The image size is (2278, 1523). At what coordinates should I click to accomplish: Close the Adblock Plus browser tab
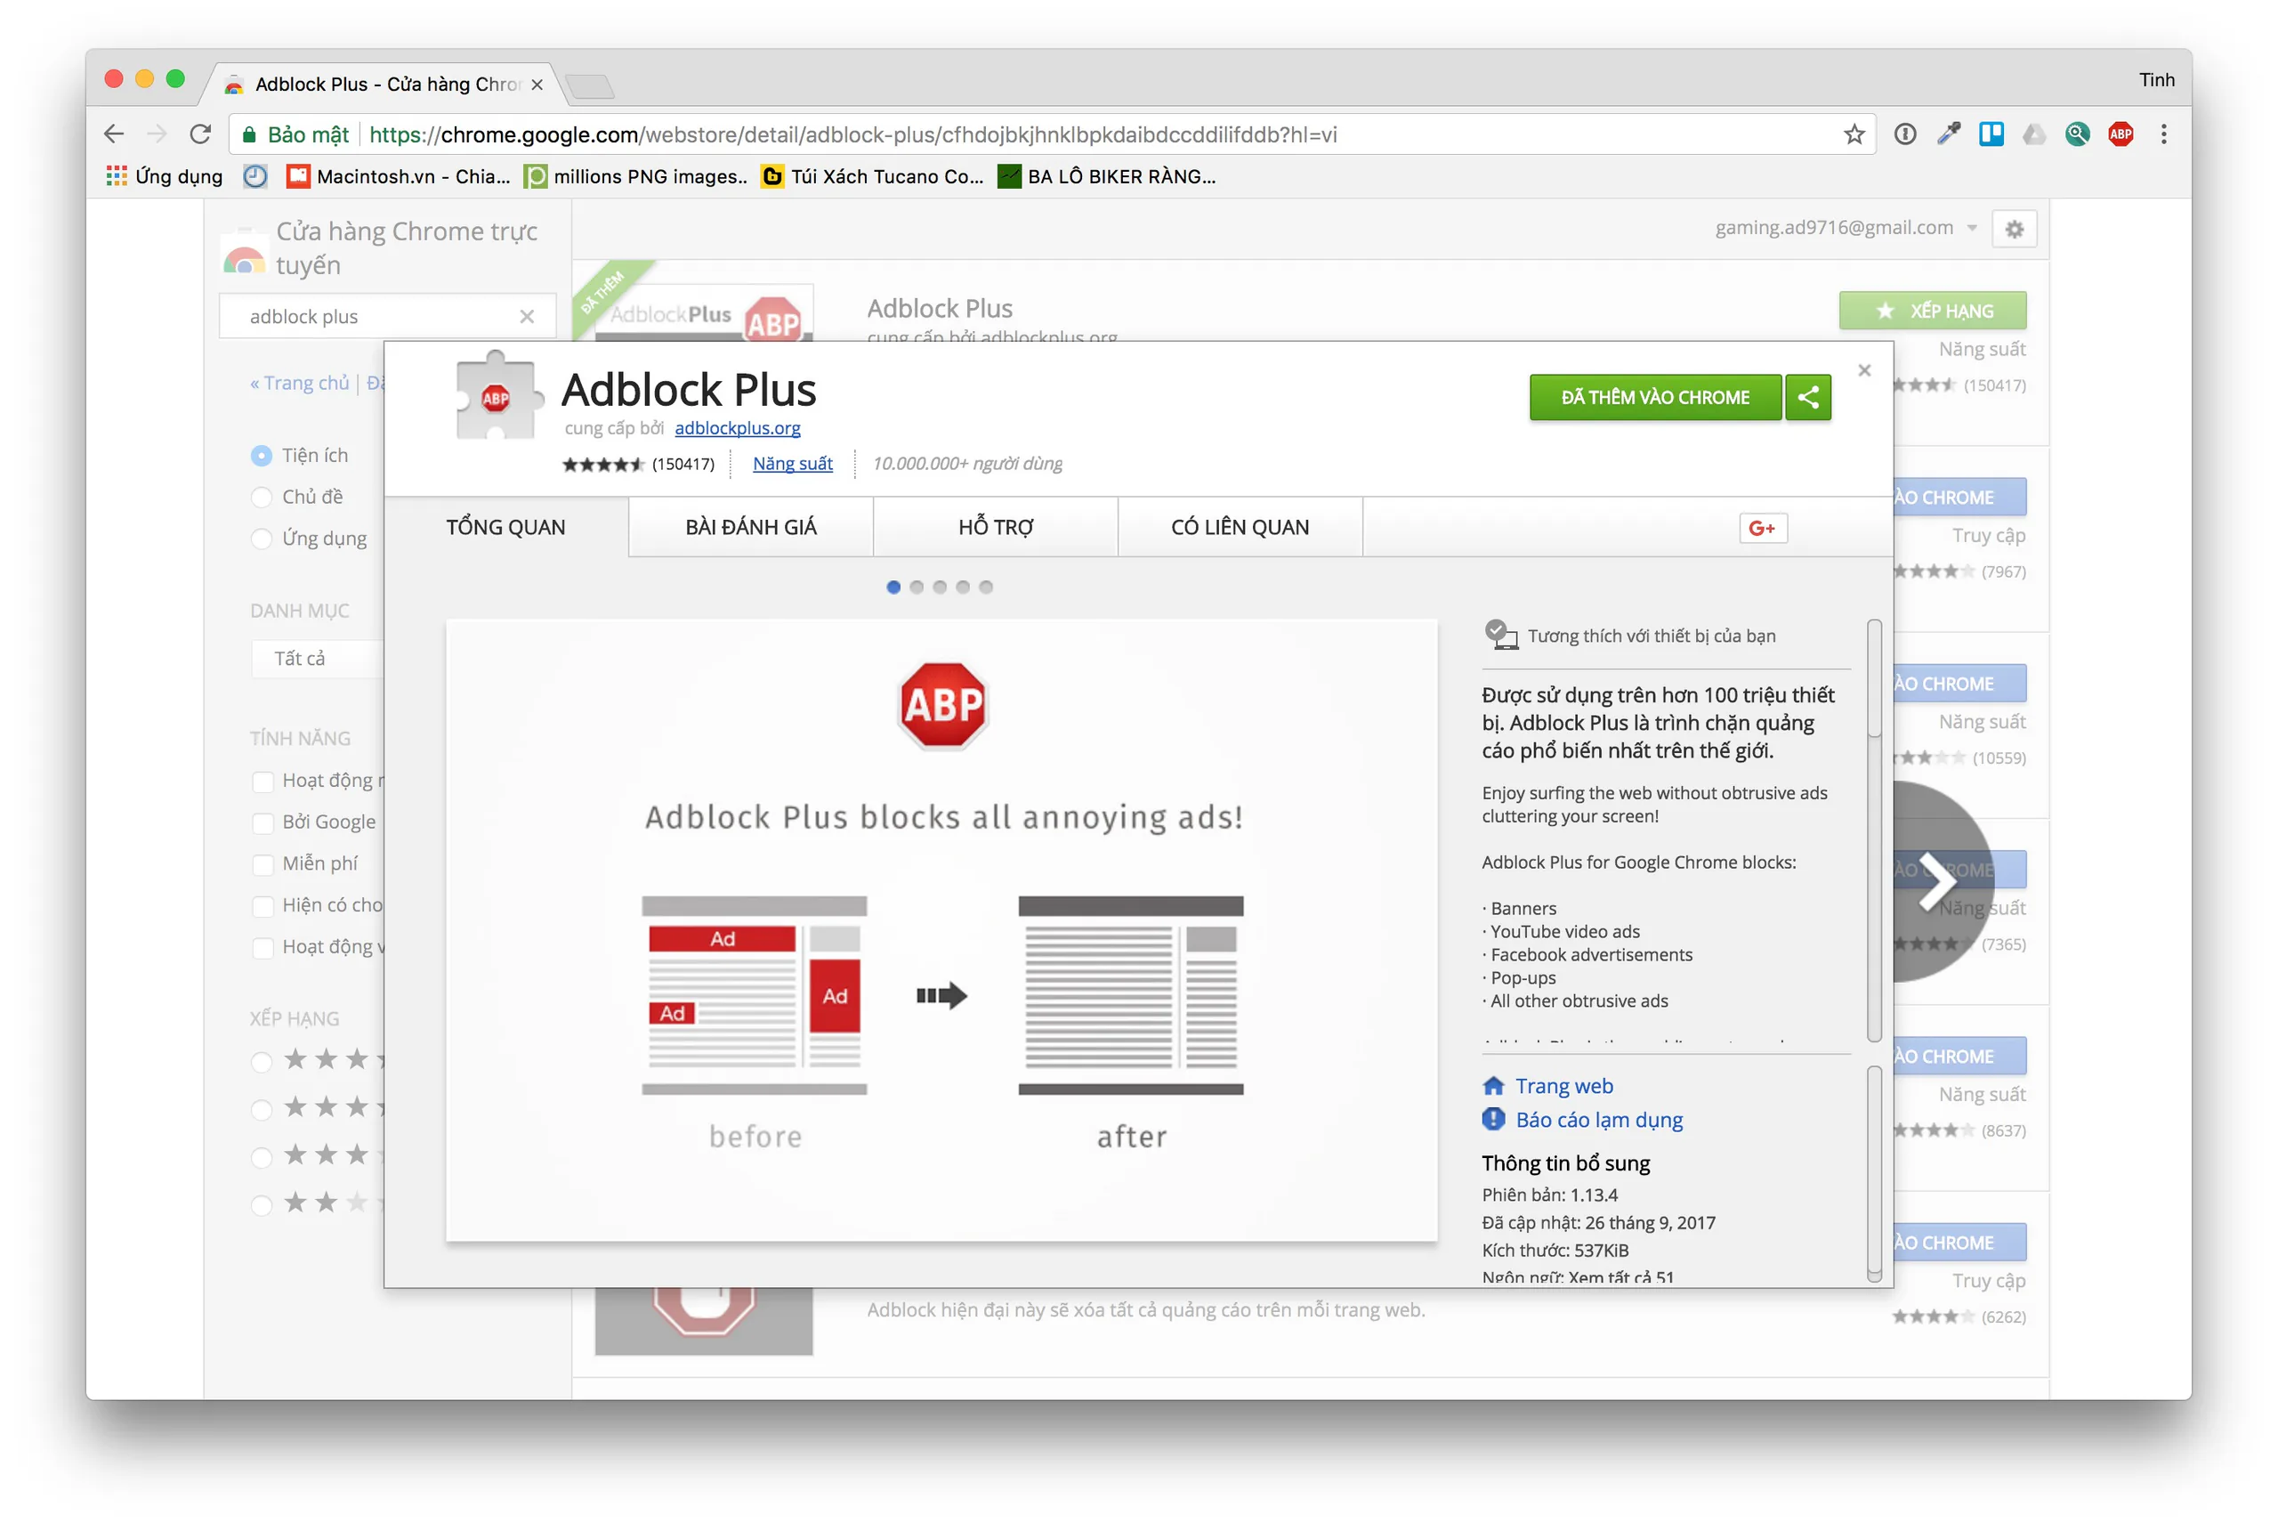click(537, 85)
